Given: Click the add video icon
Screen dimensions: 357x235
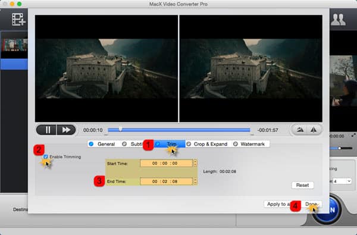Looking at the screenshot, I should point(18,19).
